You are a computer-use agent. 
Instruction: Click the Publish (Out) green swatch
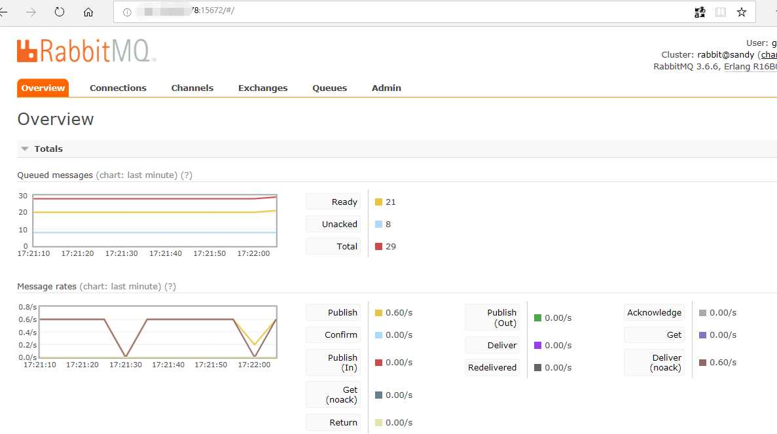[x=537, y=317]
